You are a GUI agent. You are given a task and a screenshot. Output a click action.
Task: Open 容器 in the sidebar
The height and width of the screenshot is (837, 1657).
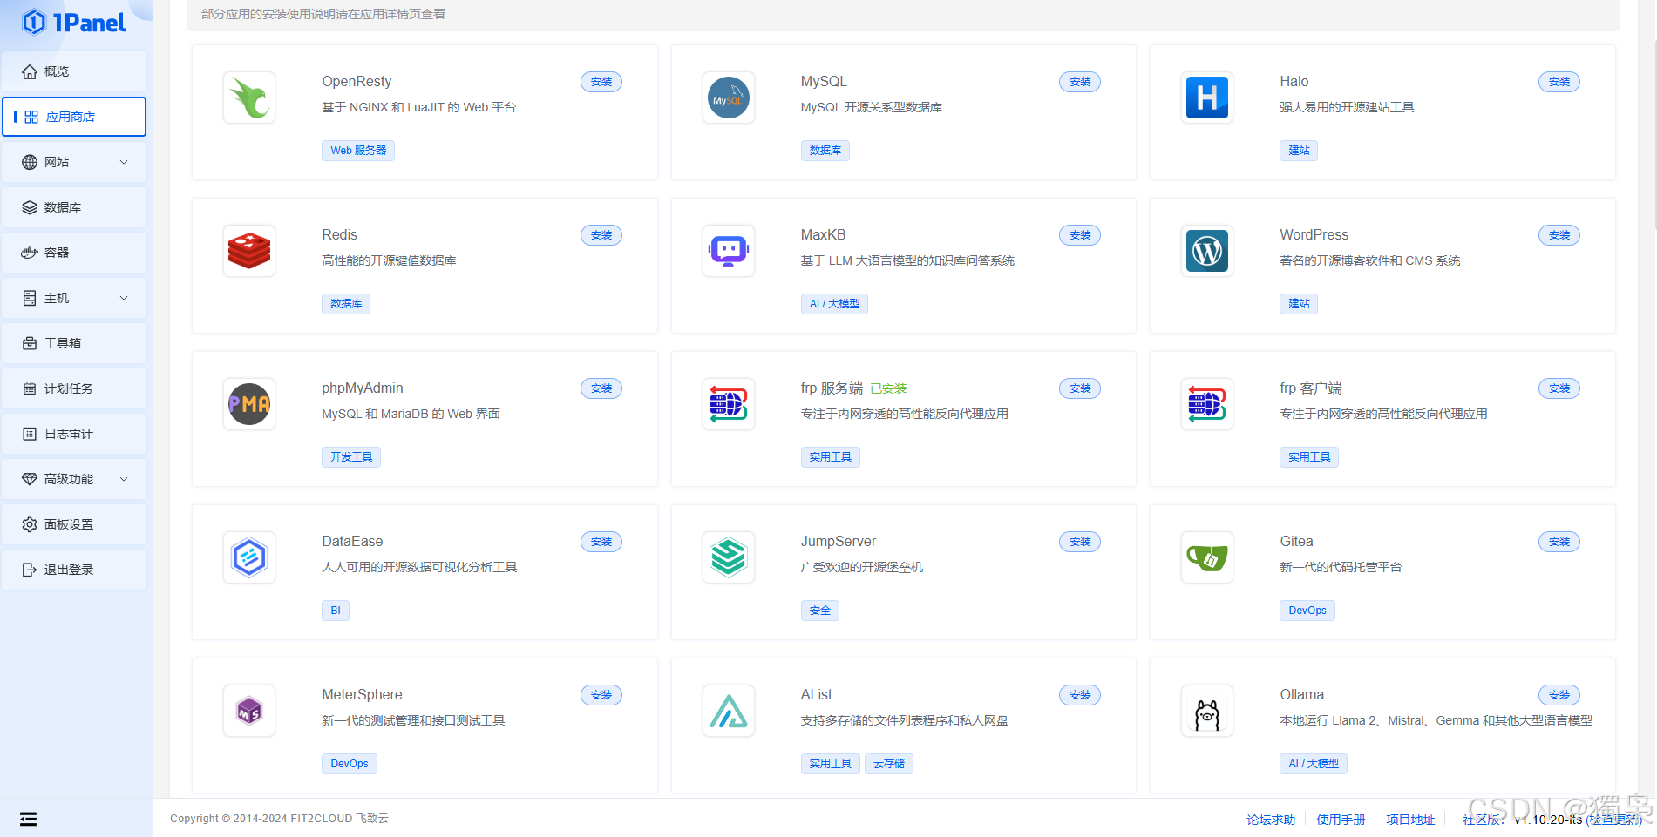coord(74,253)
